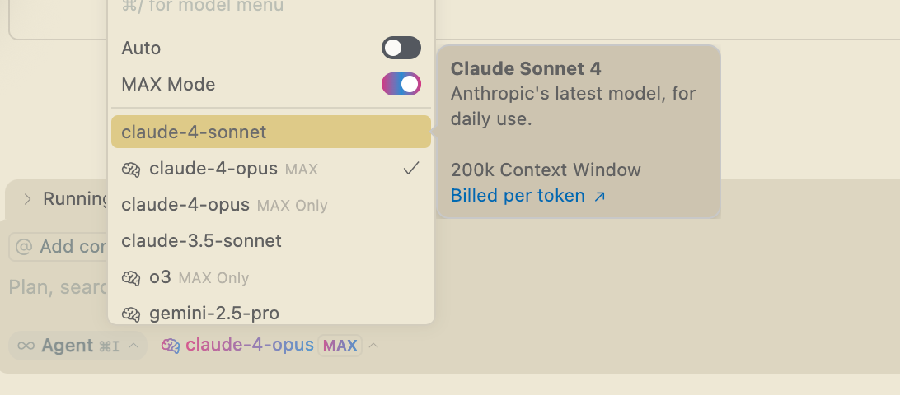The image size is (900, 395).
Task: Focus the Plan, search prompt input field
Action: (58, 287)
